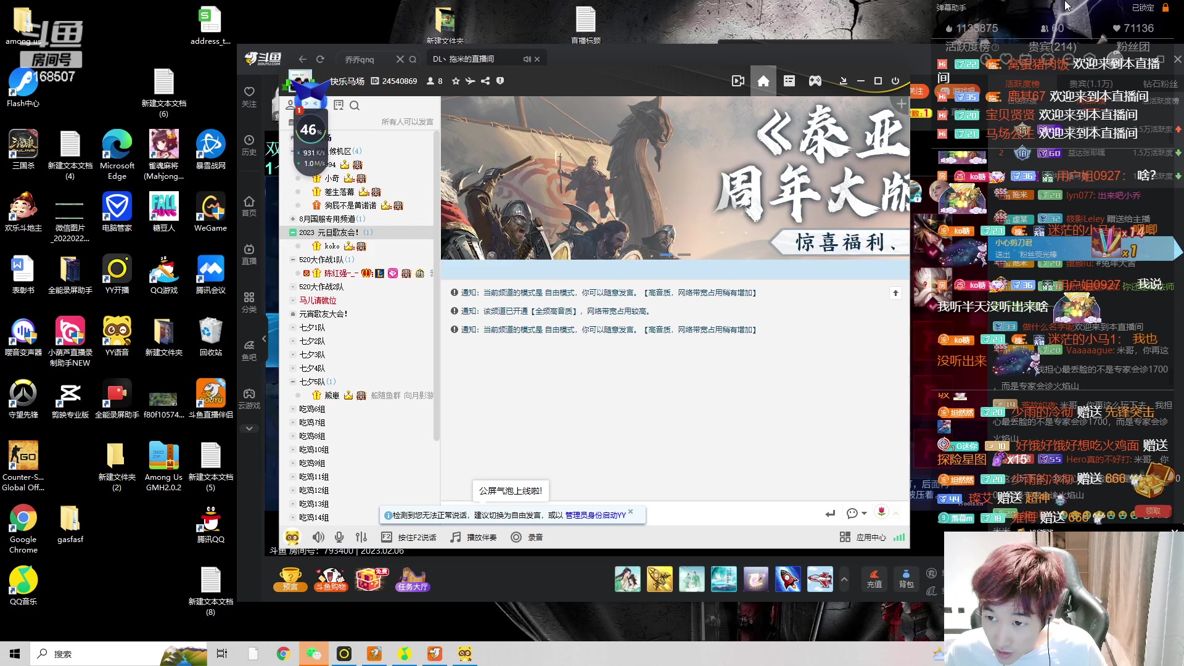Click the share icon beside channel ID
Screen dimensions: 1184x666
coord(485,81)
